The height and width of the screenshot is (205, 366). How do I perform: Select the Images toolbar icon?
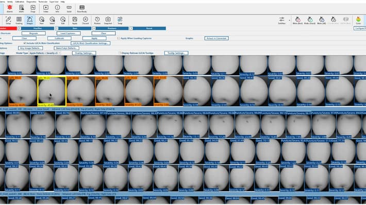30,20
